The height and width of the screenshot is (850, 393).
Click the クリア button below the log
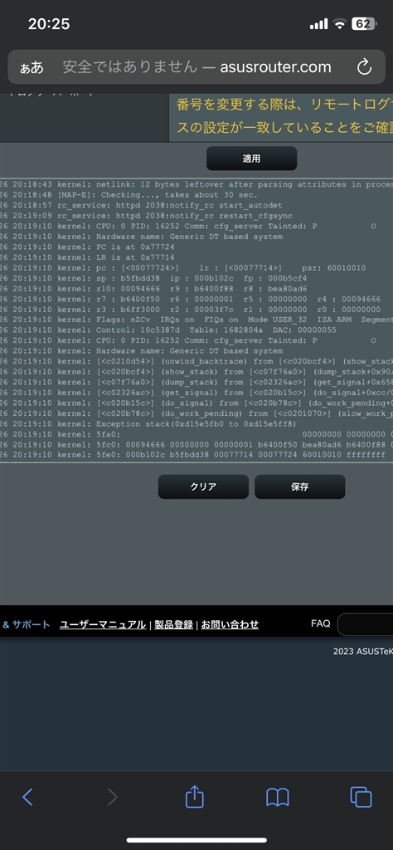pos(203,486)
